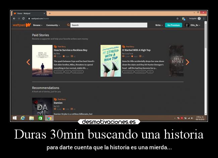Open a new browser tab

tap(50, 13)
